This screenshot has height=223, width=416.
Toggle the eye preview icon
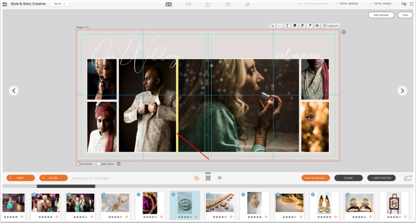317,26
